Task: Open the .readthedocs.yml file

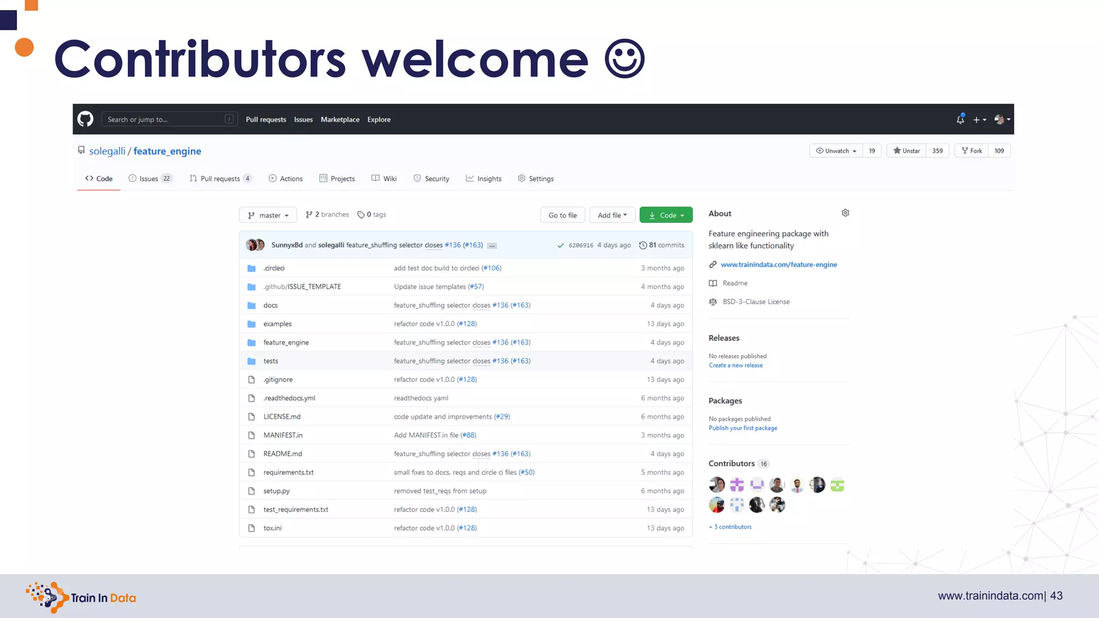Action: click(x=289, y=398)
